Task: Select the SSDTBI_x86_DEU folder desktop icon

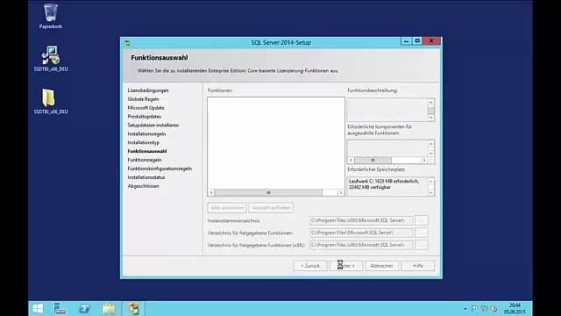Action: tap(51, 101)
